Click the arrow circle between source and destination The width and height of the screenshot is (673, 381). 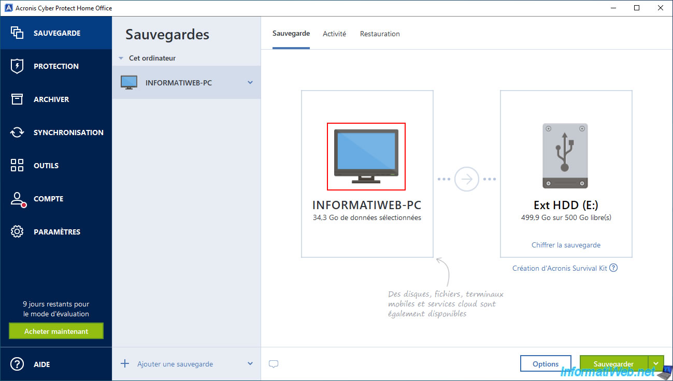[x=467, y=179]
